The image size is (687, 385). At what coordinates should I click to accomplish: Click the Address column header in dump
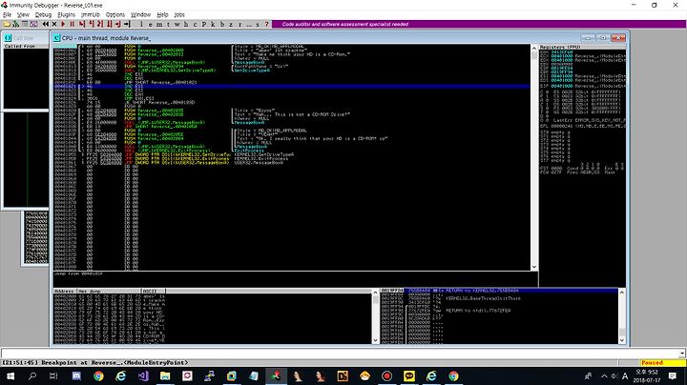click(x=65, y=291)
